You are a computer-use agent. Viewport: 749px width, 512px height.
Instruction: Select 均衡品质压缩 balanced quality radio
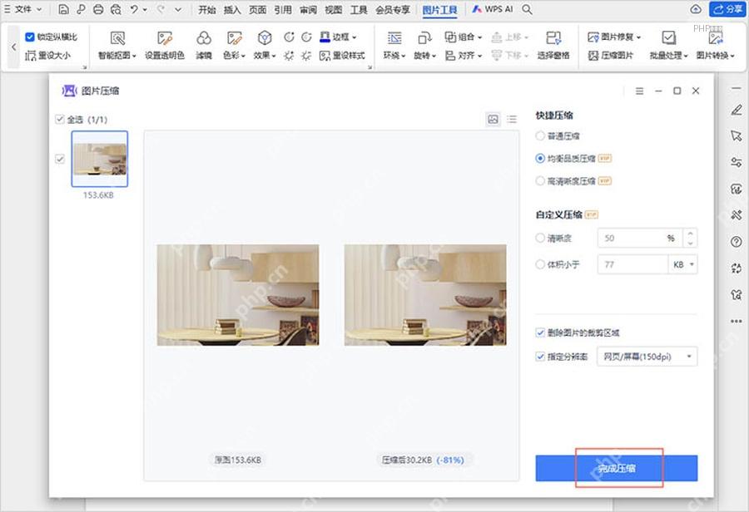click(540, 158)
